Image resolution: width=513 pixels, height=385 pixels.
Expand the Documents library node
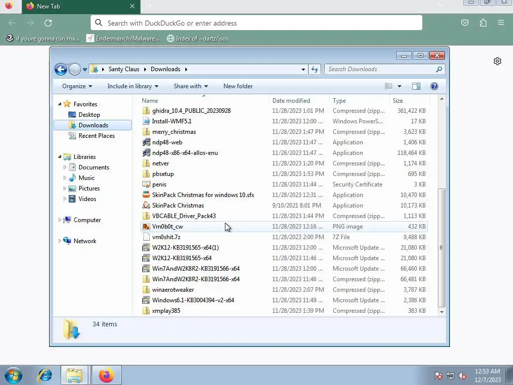coord(65,167)
